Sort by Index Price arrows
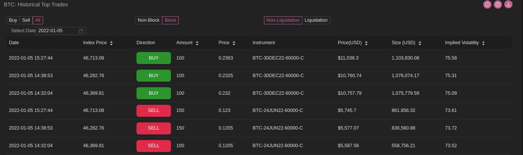This screenshot has height=155, width=523. (x=111, y=43)
